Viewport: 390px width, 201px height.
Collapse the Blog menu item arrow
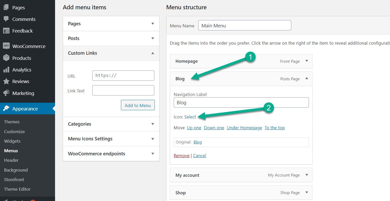[x=307, y=78]
